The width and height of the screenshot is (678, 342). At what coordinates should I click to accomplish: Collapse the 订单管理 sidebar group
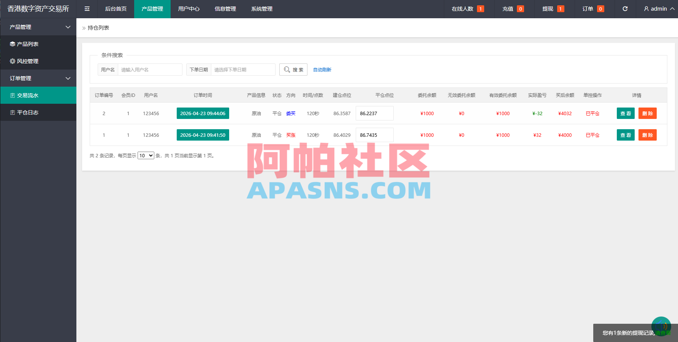(x=68, y=78)
